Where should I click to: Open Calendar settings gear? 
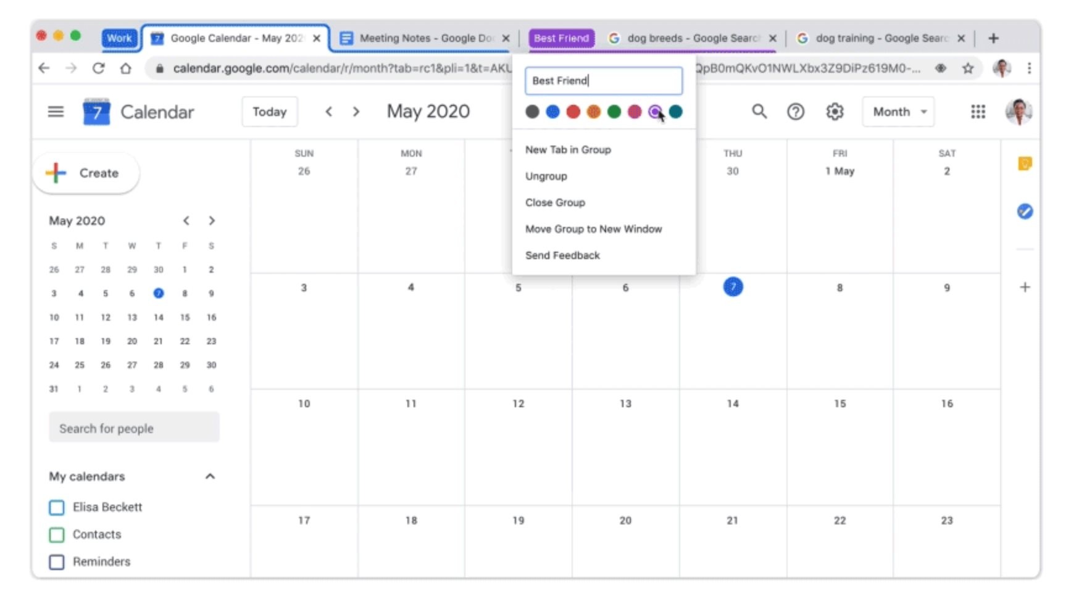pyautogui.click(x=835, y=112)
